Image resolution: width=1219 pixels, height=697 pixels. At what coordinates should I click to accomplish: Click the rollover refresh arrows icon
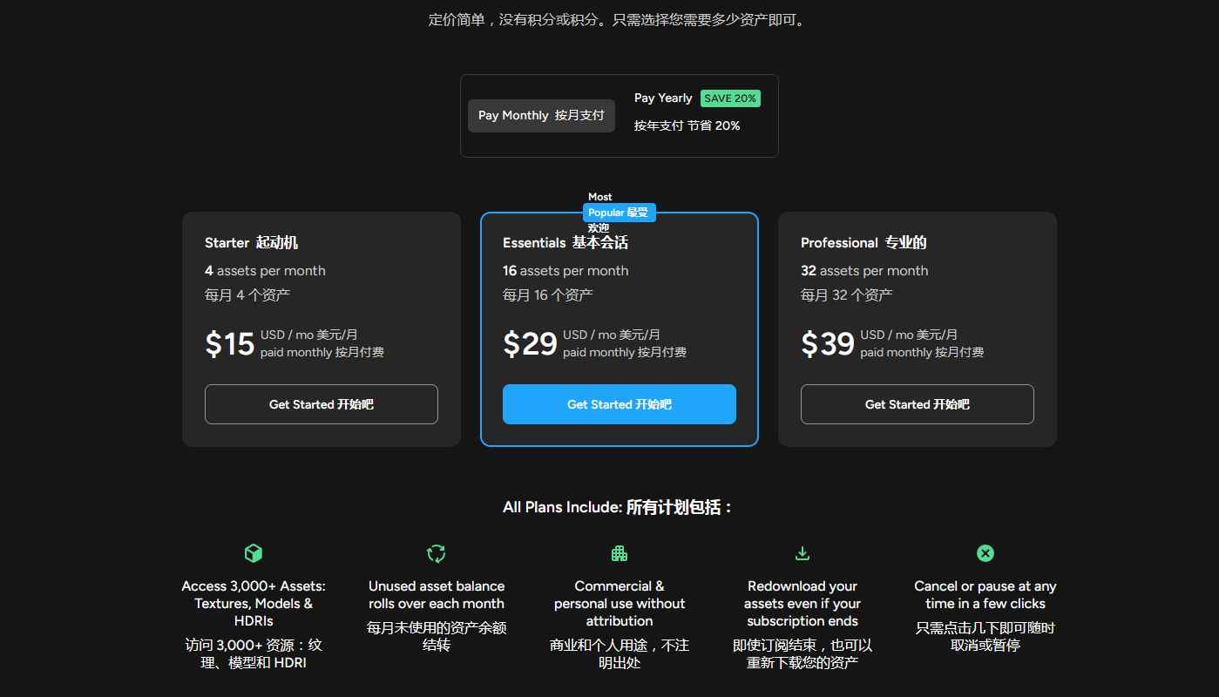(x=437, y=553)
